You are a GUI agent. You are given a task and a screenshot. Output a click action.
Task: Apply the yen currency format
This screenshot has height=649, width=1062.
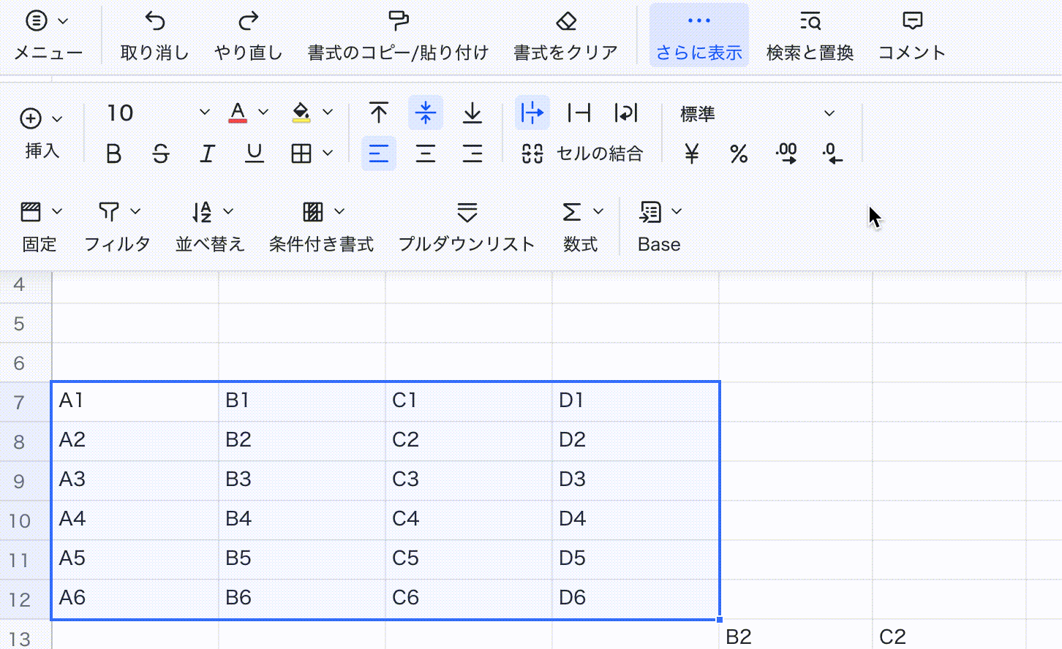pos(692,153)
